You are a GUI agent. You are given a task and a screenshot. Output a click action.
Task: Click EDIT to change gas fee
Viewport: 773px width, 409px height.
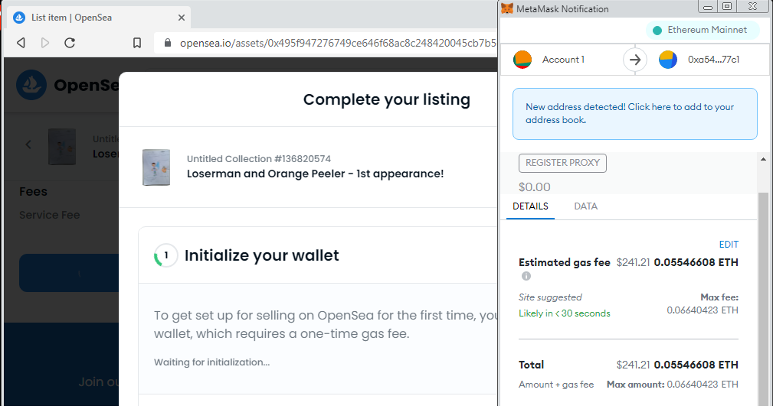pyautogui.click(x=729, y=245)
